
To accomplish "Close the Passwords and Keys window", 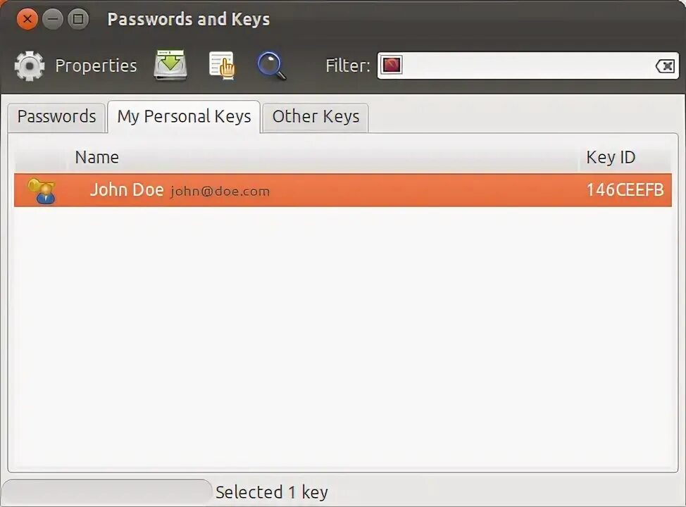I will click(27, 19).
